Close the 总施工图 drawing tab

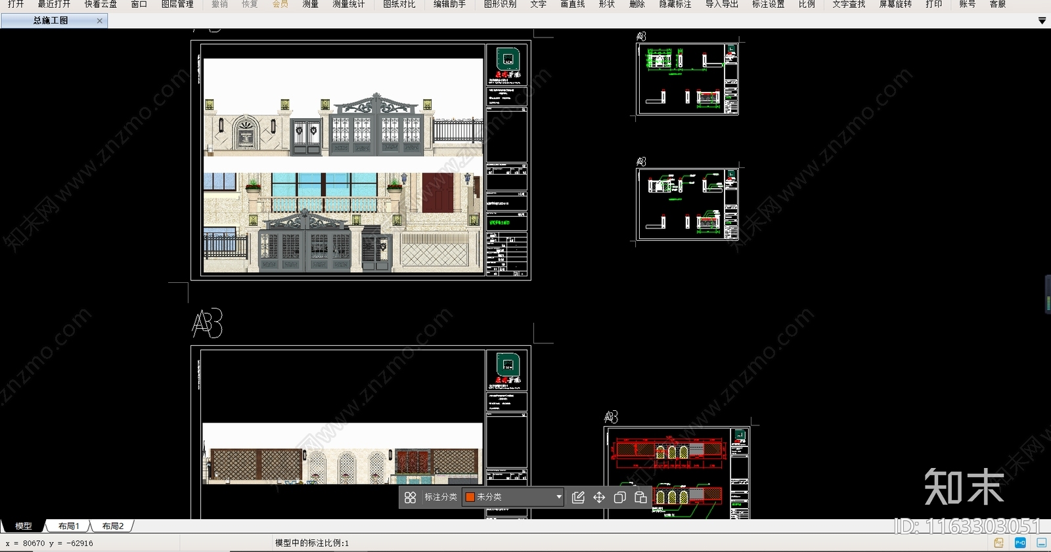(100, 21)
